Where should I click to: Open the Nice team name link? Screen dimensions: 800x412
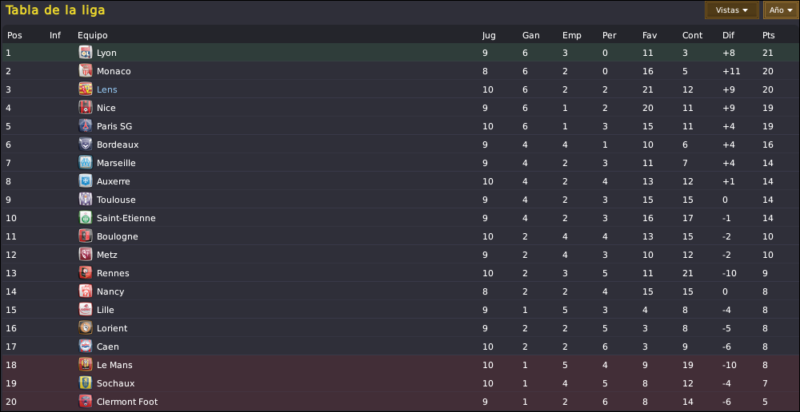tap(106, 108)
